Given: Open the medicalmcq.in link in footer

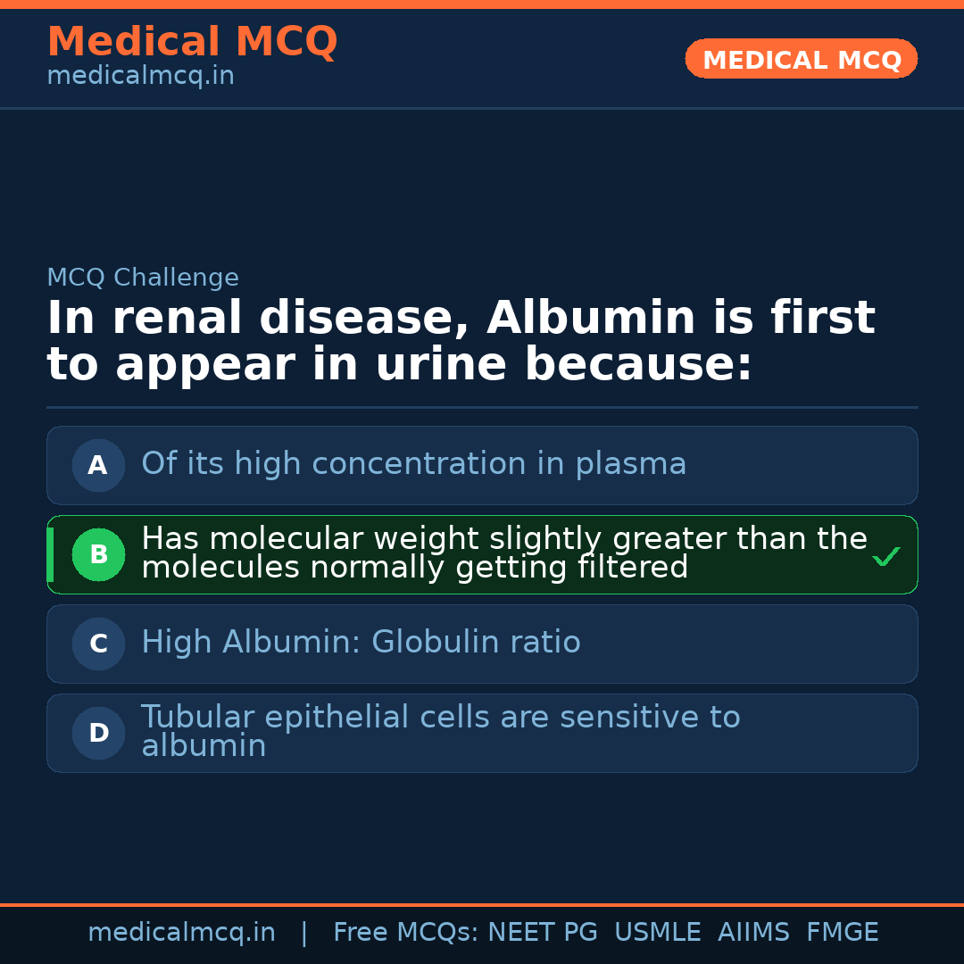Looking at the screenshot, I should pos(181,933).
